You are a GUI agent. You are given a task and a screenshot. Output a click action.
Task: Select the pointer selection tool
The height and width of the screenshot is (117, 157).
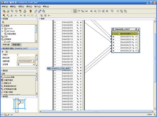pyautogui.click(x=75, y=11)
